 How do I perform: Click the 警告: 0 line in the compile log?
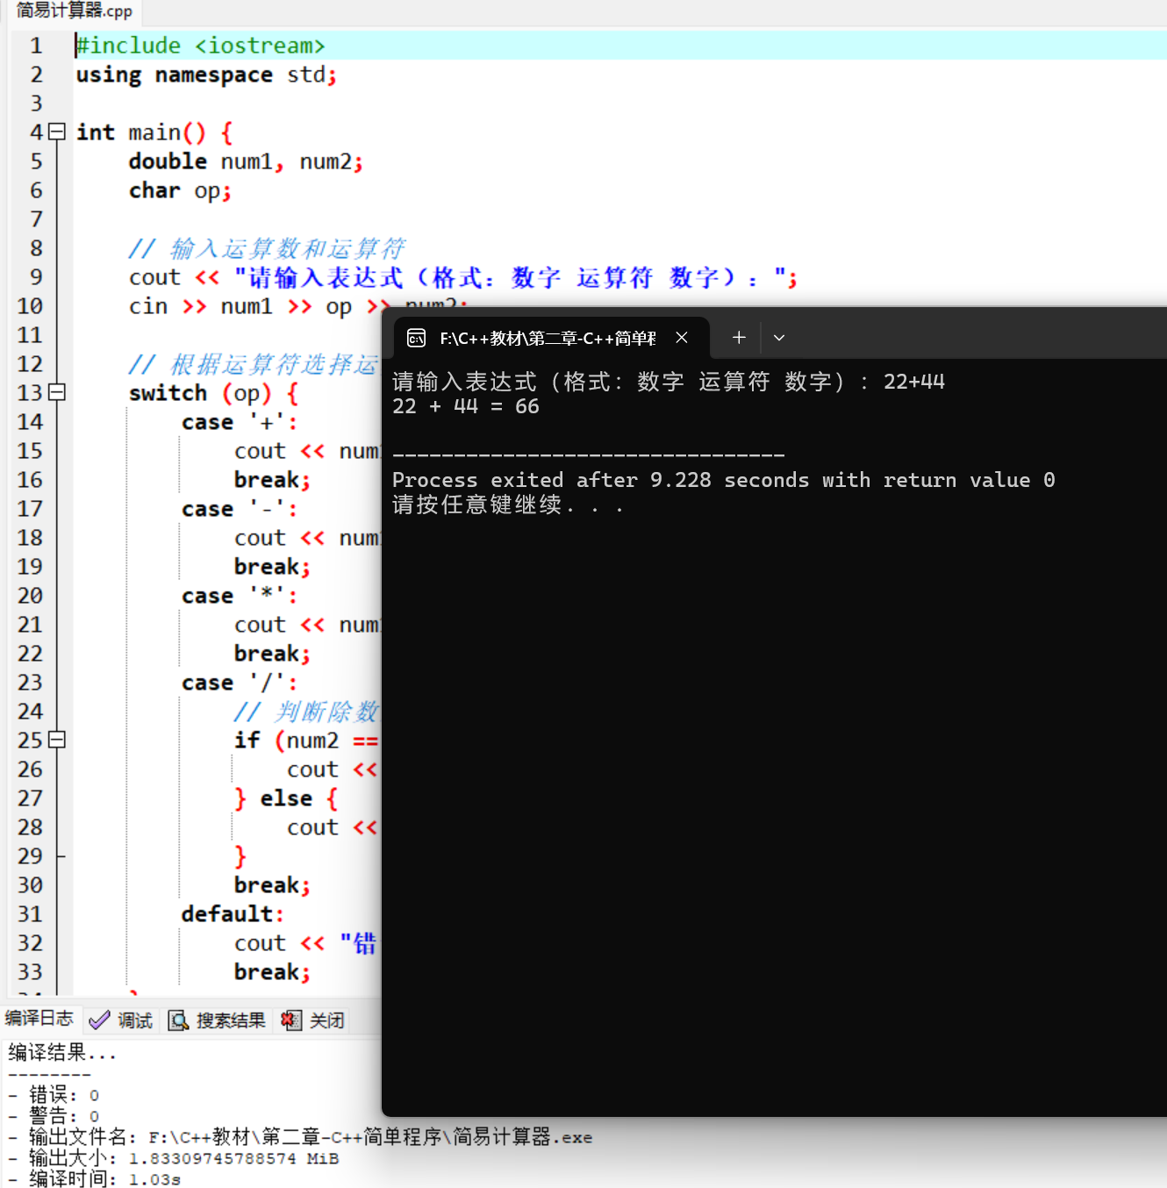click(x=54, y=1116)
